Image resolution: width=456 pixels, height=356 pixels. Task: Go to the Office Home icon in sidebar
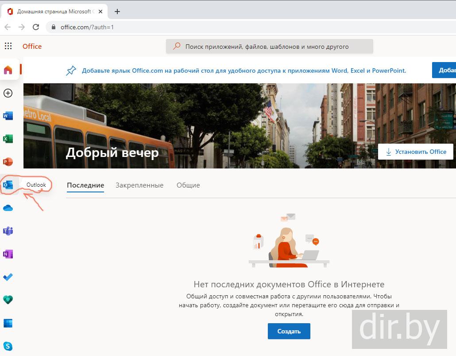point(8,70)
